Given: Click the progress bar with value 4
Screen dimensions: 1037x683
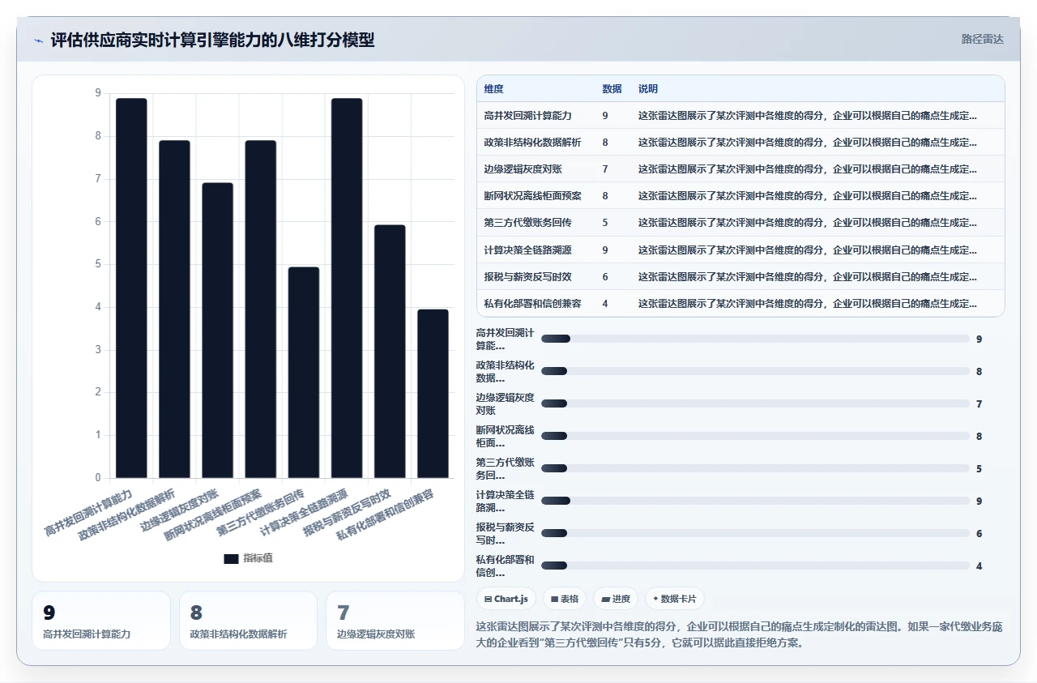Looking at the screenshot, I should pyautogui.click(x=755, y=566).
